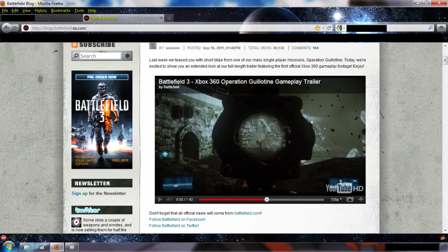Click the author avatar beside the byline

point(153,46)
